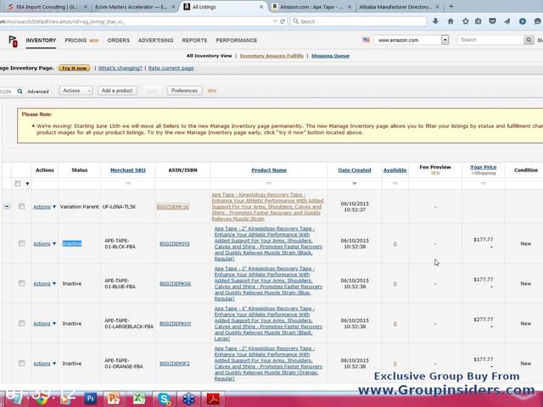Open the ORDERS menu

pyautogui.click(x=119, y=41)
